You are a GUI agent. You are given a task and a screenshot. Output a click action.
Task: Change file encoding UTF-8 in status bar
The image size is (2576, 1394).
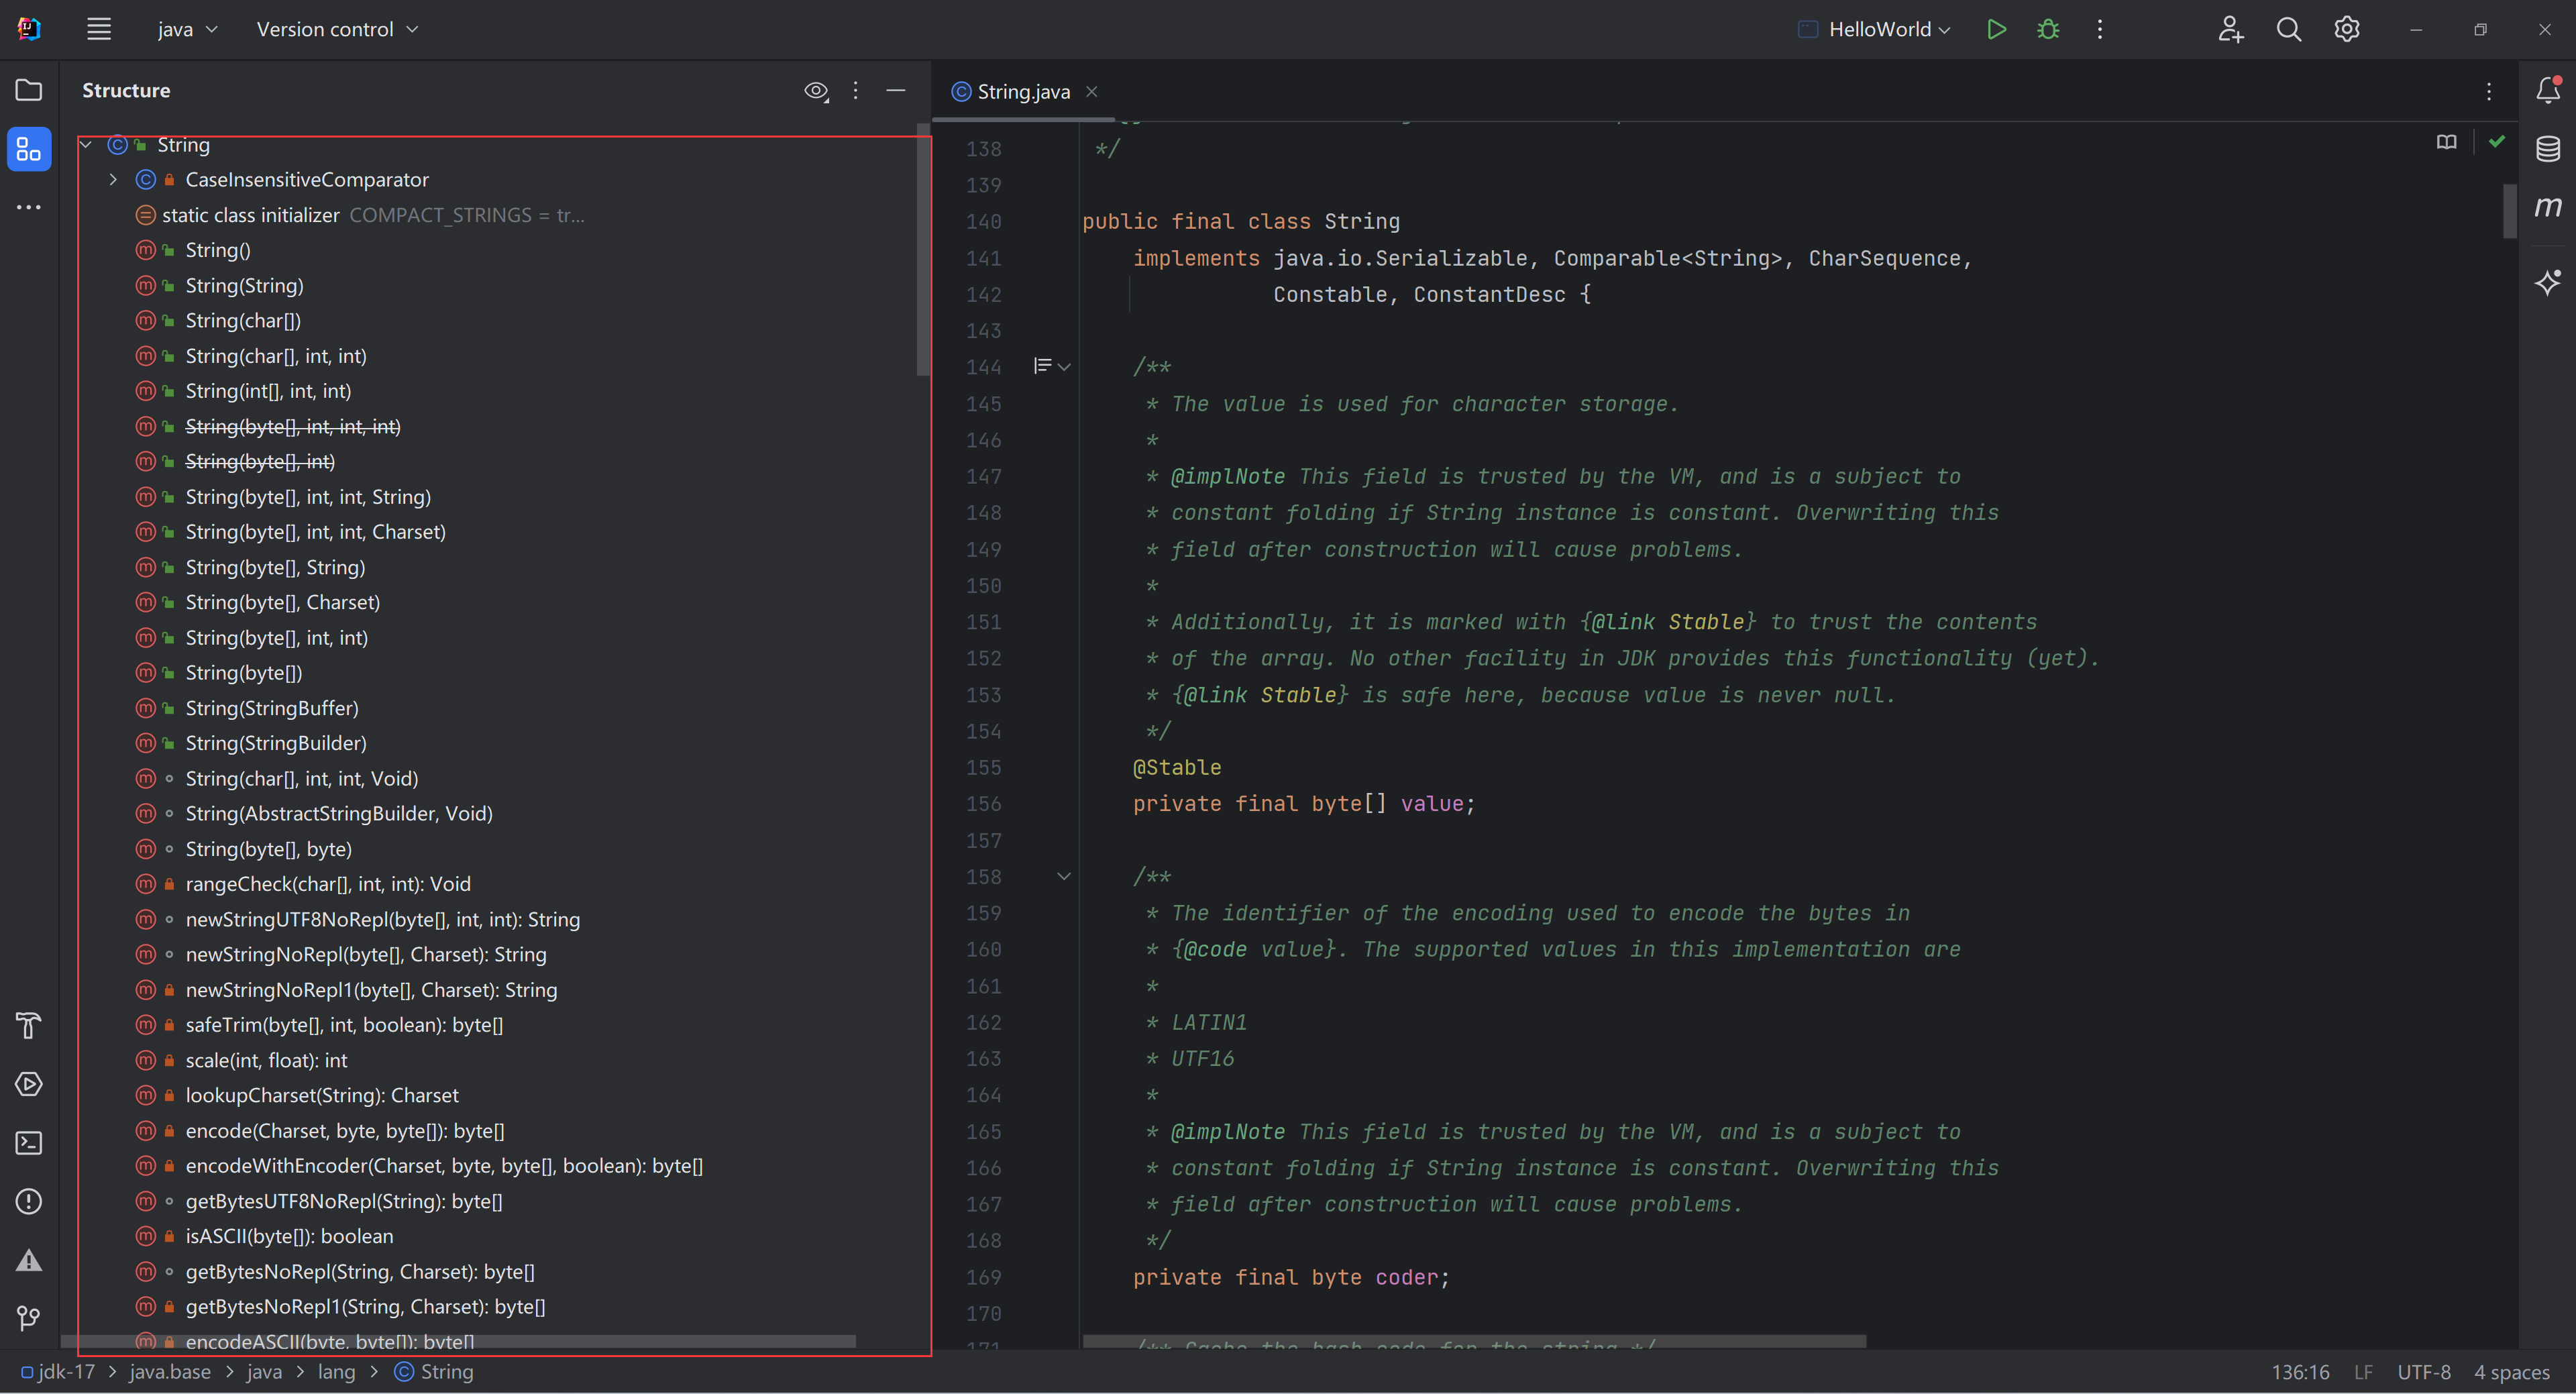(2424, 1372)
